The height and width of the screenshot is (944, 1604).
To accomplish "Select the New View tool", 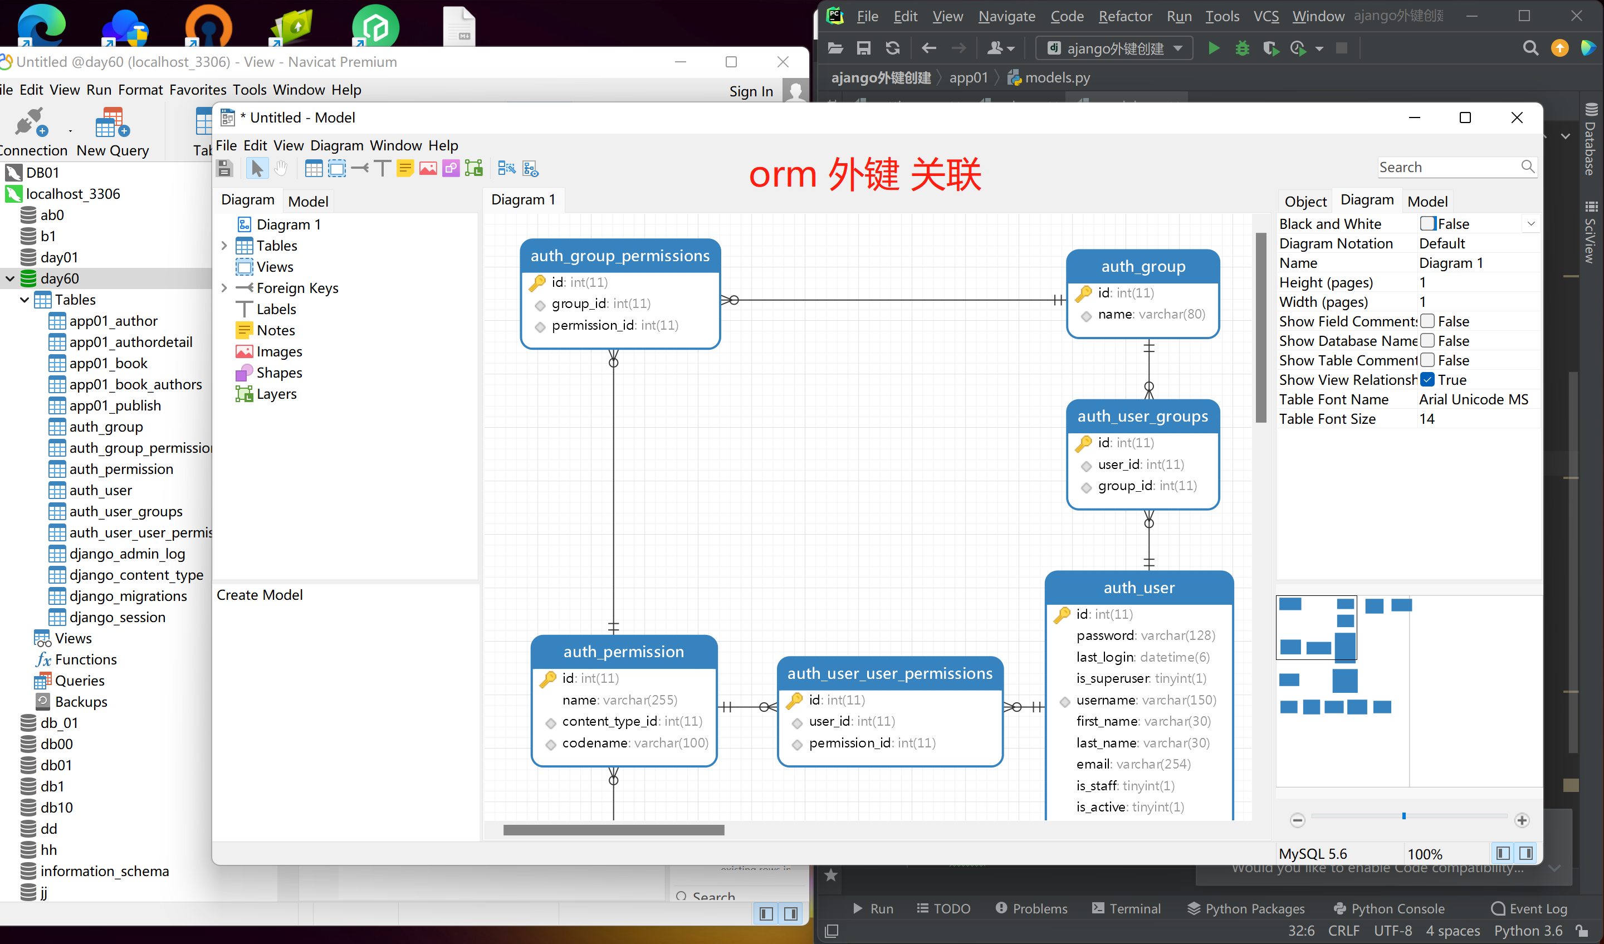I will (x=337, y=168).
